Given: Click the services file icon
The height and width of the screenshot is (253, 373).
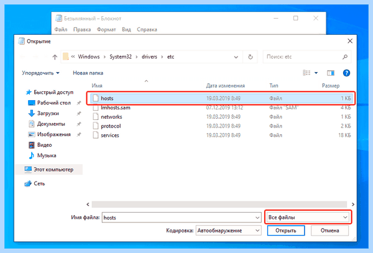Looking at the screenshot, I should pos(96,135).
